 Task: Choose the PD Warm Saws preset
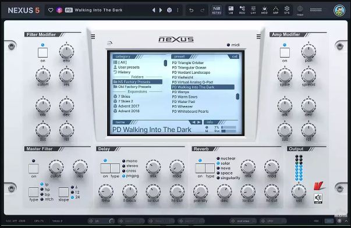coord(185,97)
